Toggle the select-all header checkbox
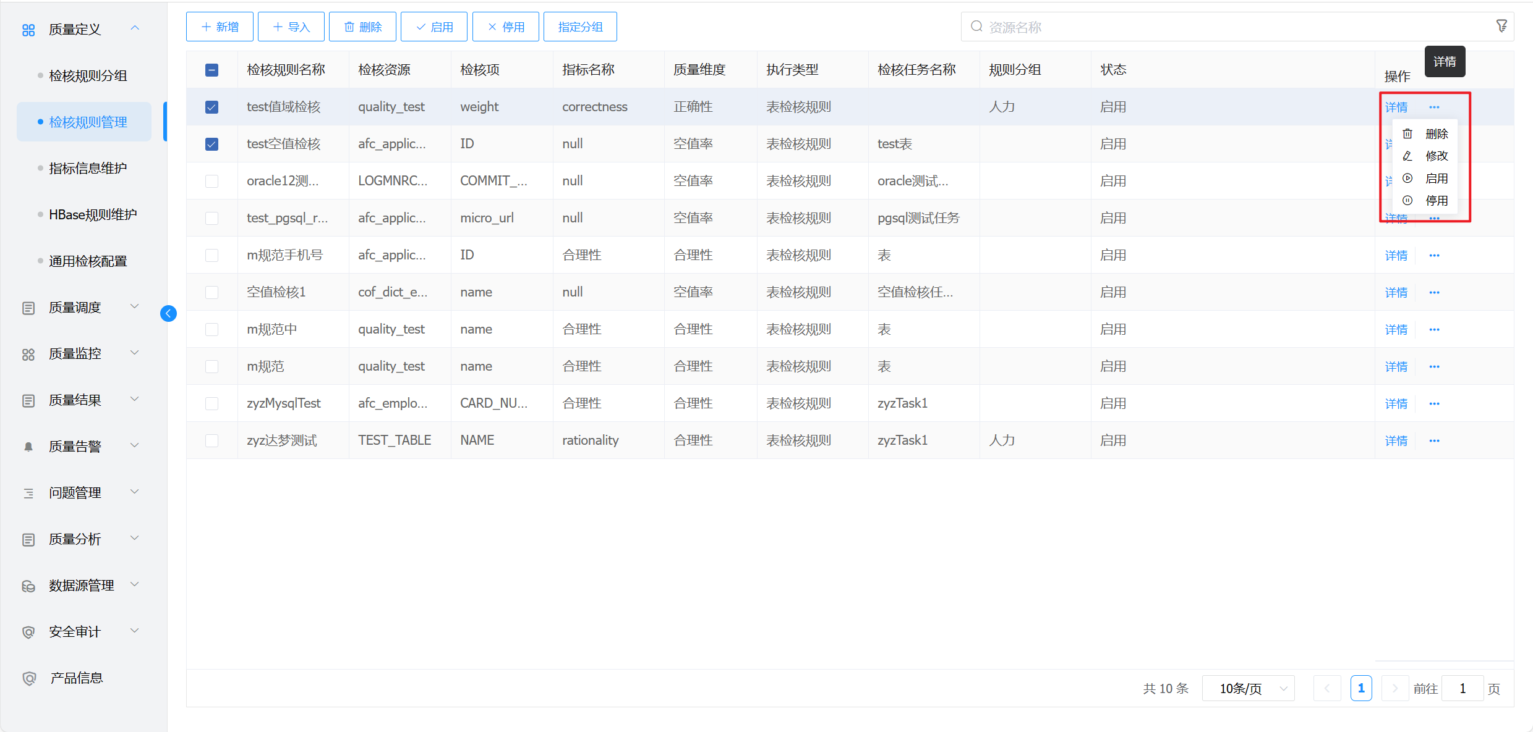Viewport: 1533px width, 732px height. (x=211, y=70)
